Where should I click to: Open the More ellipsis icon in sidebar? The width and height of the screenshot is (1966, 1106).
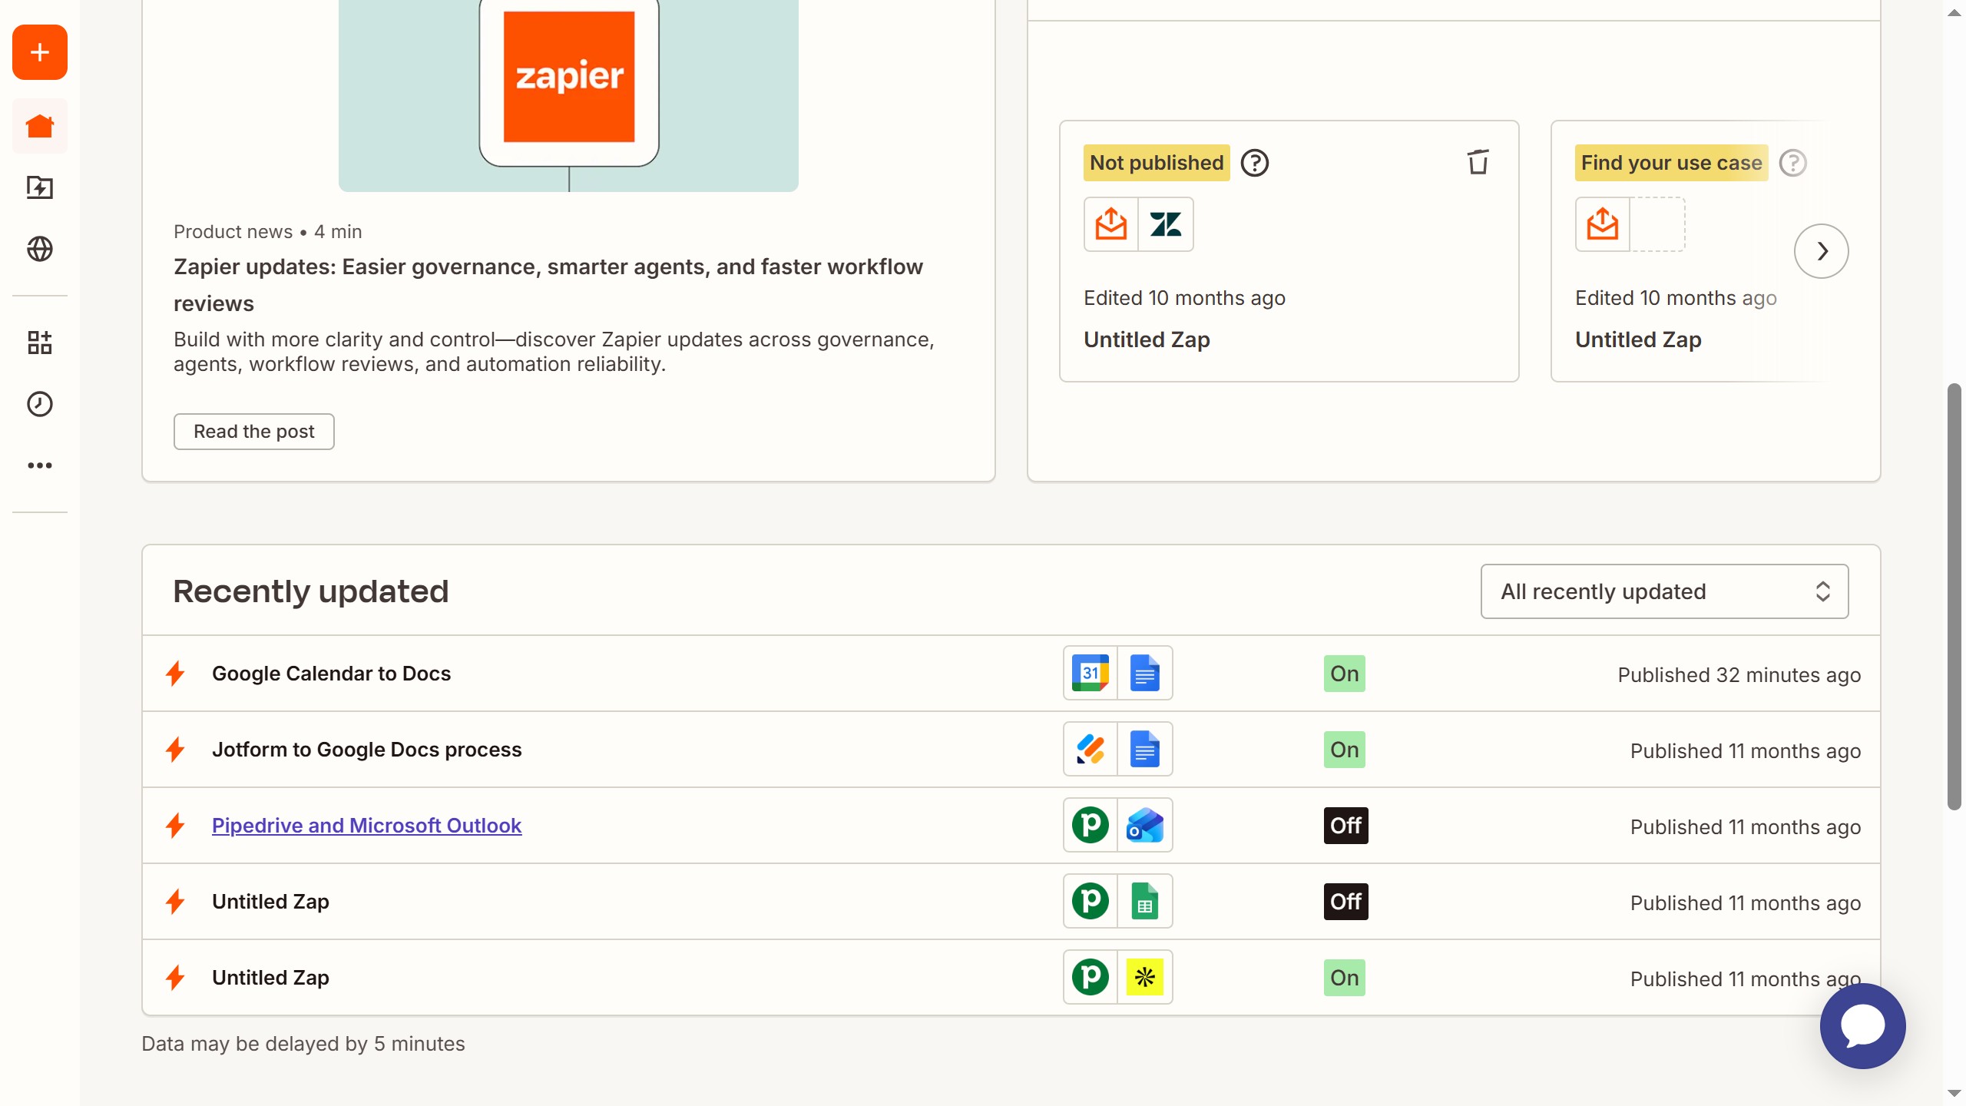coord(40,465)
